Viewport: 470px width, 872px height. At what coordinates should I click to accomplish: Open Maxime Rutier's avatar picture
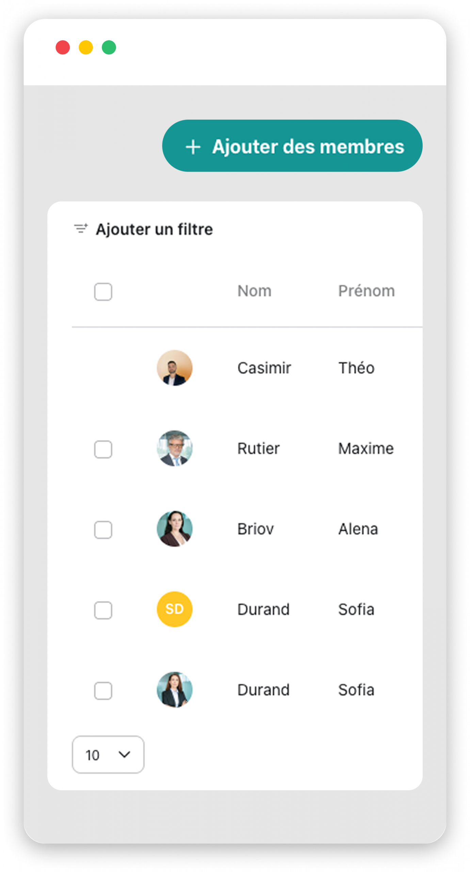click(x=175, y=448)
